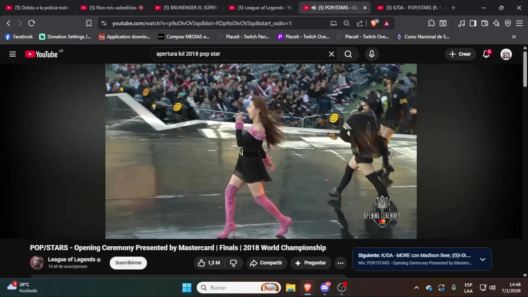
Task: Open the YouTube account avatar menu
Action: coord(506,54)
